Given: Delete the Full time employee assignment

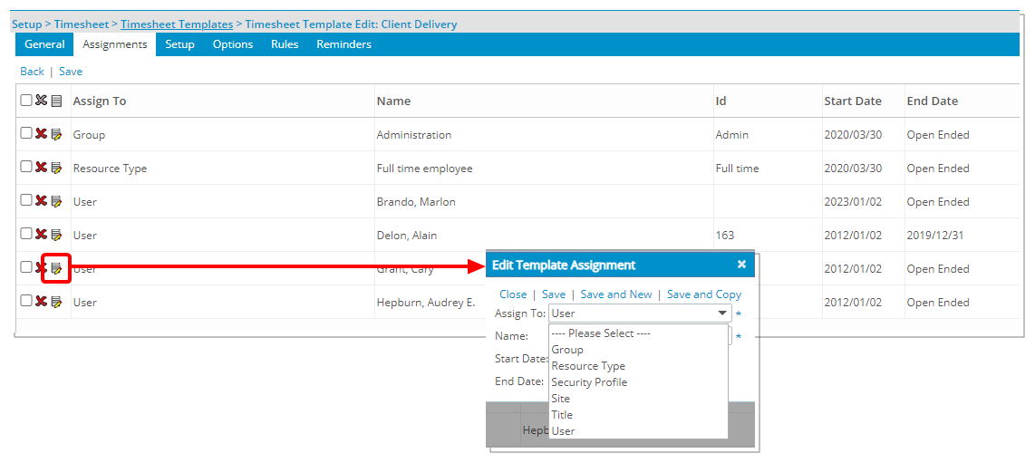Looking at the screenshot, I should (41, 168).
